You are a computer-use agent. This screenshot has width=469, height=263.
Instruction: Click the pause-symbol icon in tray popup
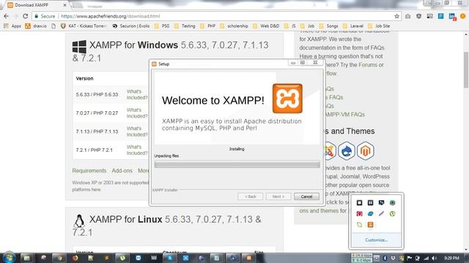[370, 203]
